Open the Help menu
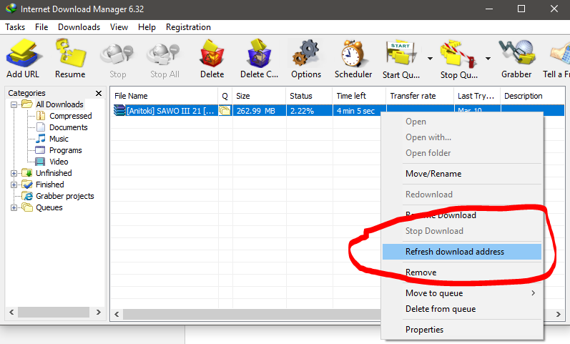570x344 pixels. tap(147, 27)
